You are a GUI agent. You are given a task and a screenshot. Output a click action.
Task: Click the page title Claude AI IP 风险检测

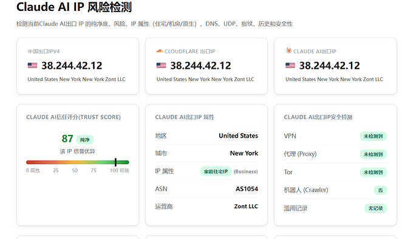point(74,7)
